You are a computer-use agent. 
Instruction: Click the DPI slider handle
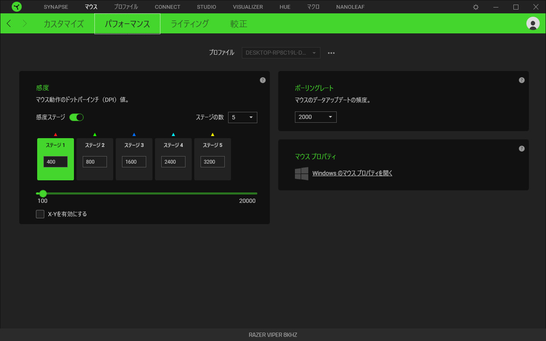coord(43,194)
